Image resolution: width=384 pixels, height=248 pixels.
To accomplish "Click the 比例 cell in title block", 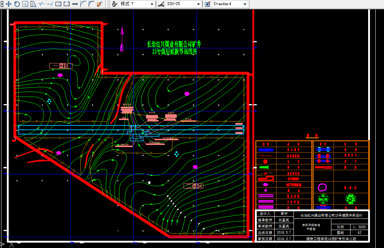I will coord(340,227).
